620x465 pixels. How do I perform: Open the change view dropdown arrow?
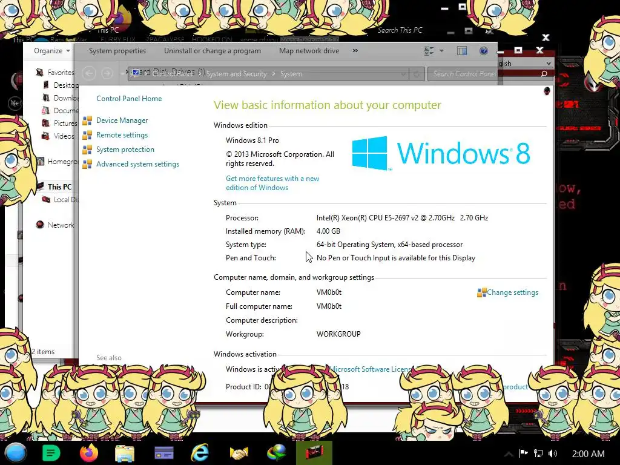click(441, 51)
